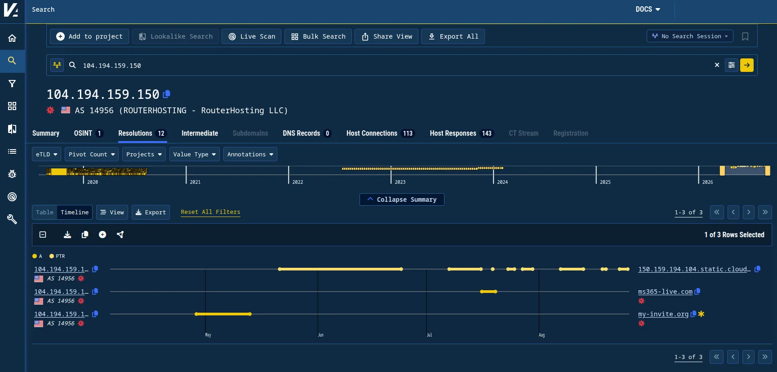This screenshot has height=372, width=777.
Task: Open the Dashboard grid sidebar icon
Action: click(12, 106)
